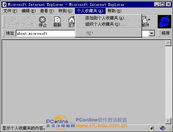The width and height of the screenshot is (173, 132).
Task: Click the colorful status bar security icon
Action: click(x=162, y=128)
